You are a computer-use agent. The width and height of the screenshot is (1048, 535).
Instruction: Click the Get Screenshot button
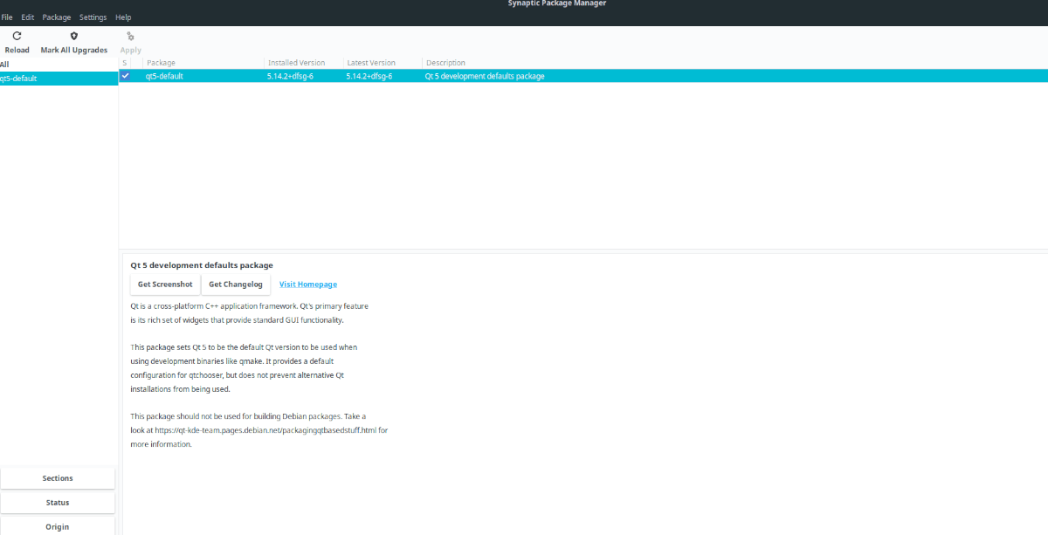click(164, 284)
